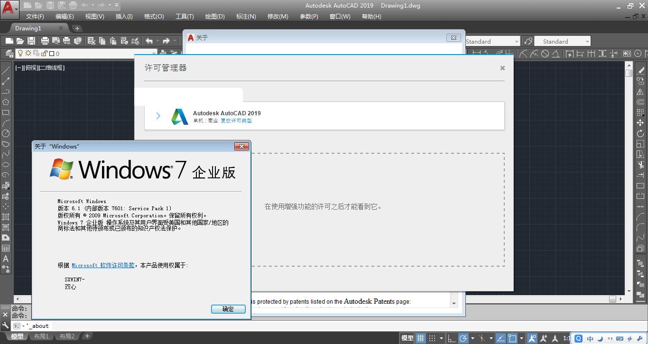Click the Save icon in standard toolbar
This screenshot has height=344, width=648.
point(31,41)
